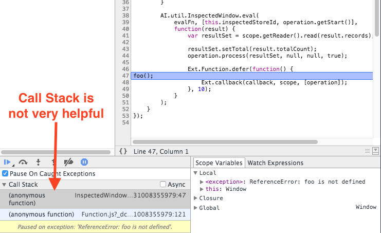Click line number 44 in the gutter

[125, 56]
